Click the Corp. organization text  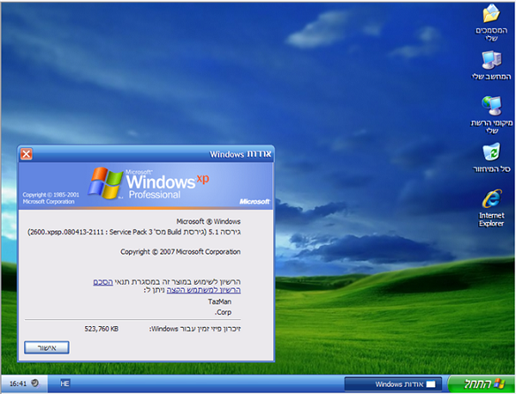coord(223,312)
